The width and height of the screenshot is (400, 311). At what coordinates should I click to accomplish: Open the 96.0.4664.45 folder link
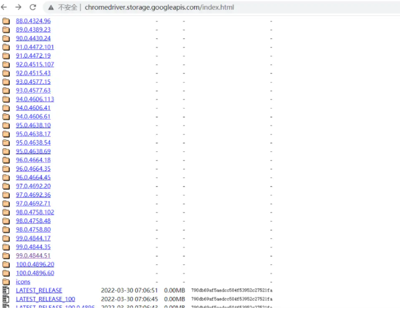pyautogui.click(x=33, y=177)
